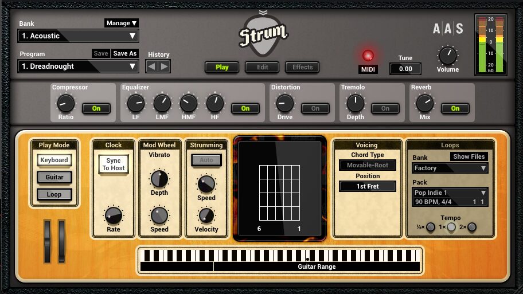Open the Program dropdown showing 1. Dreadnought
The image size is (523, 294).
(78, 66)
